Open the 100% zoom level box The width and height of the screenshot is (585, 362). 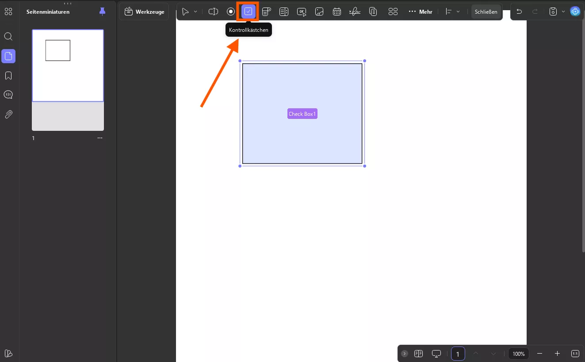[x=519, y=354]
